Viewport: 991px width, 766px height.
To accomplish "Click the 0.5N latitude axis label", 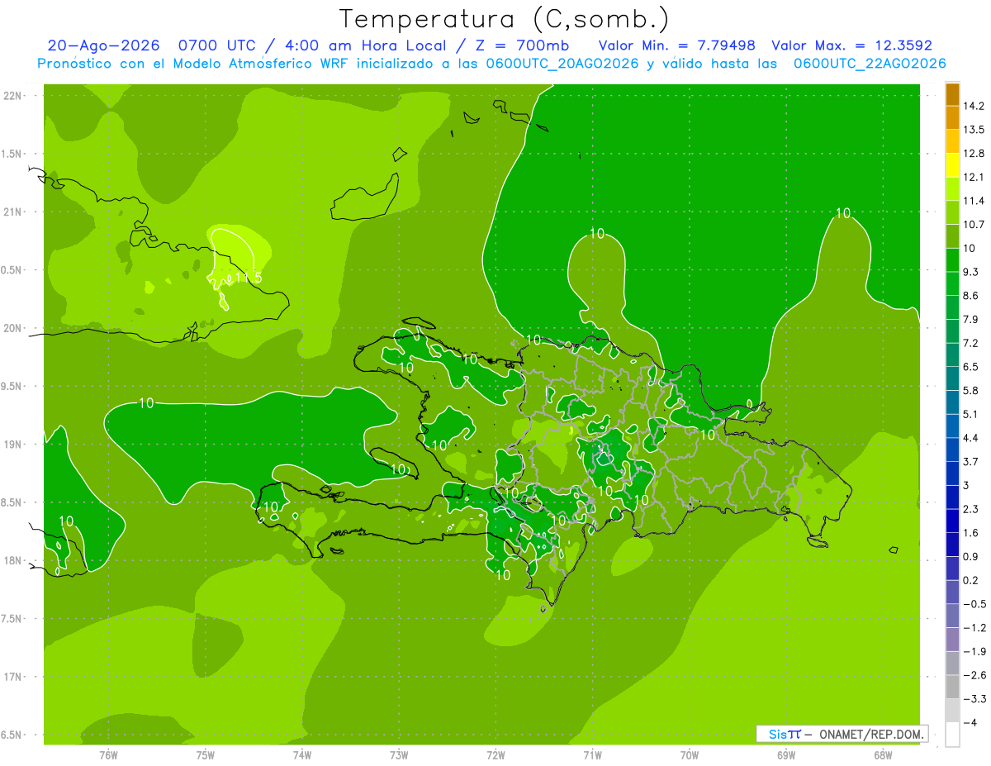I will (12, 270).
